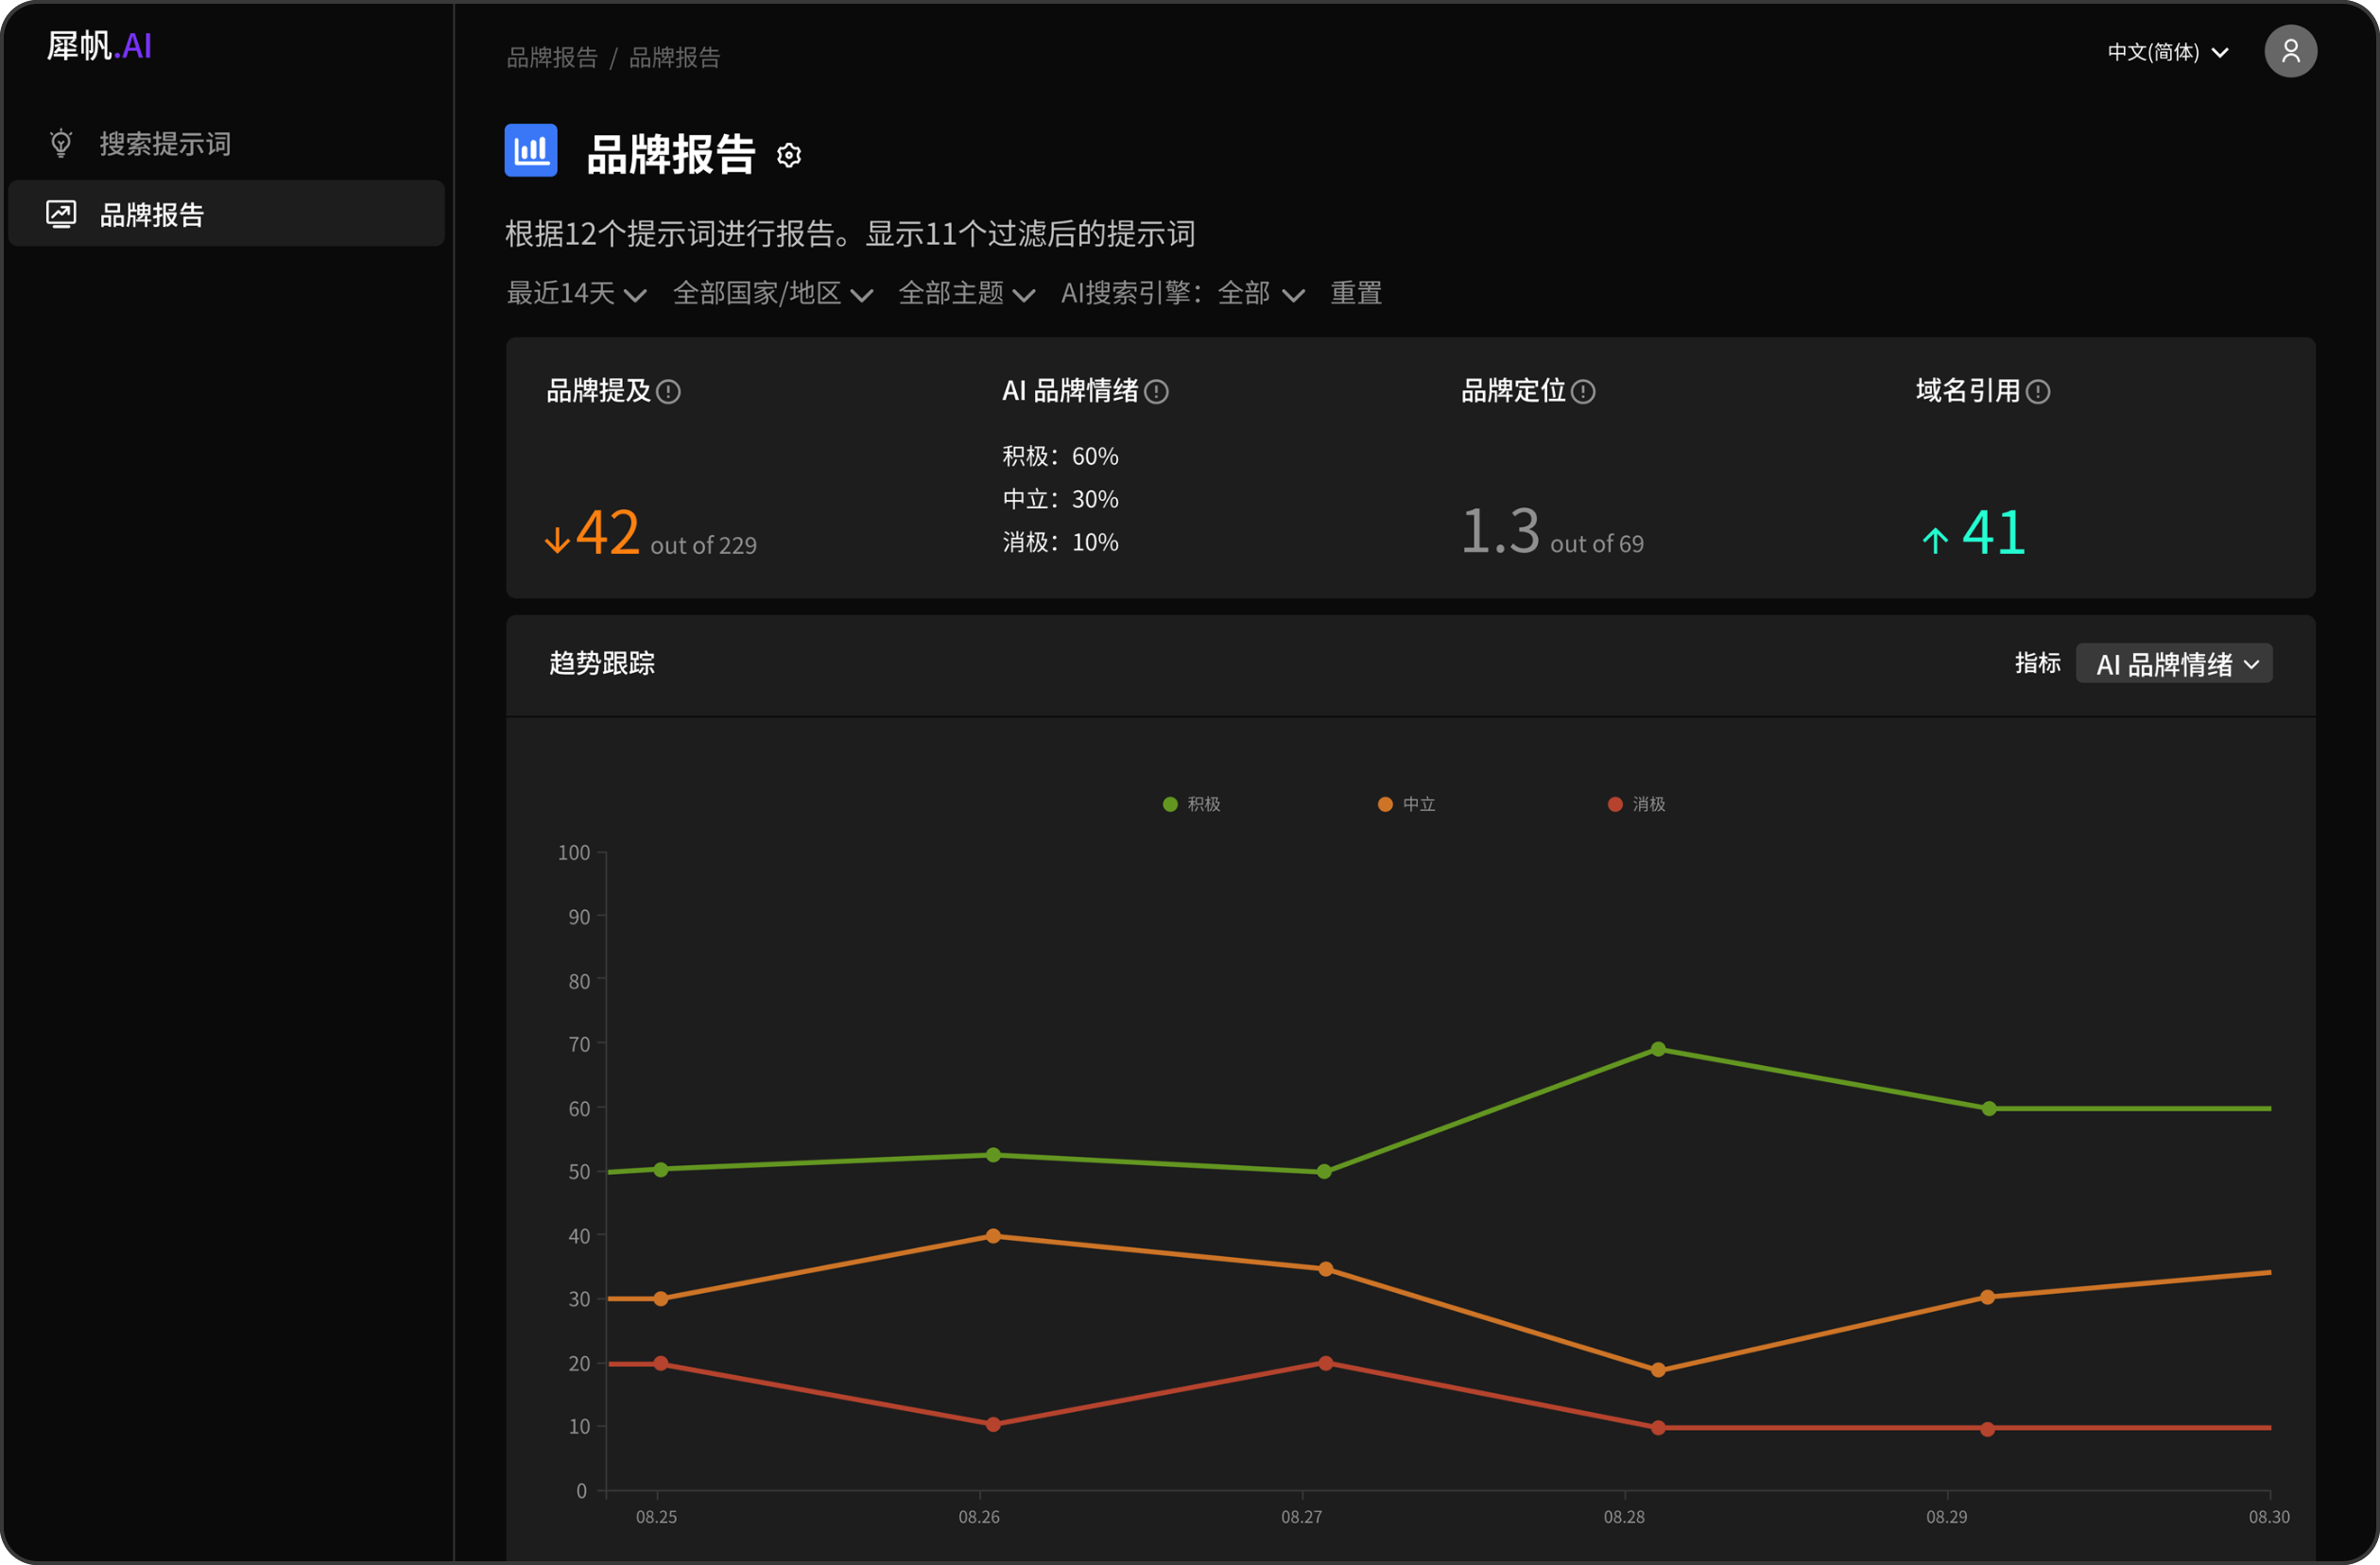This screenshot has height=1565, width=2380.
Task: Open 搜索提示词 in the sidebar
Action: point(165,144)
